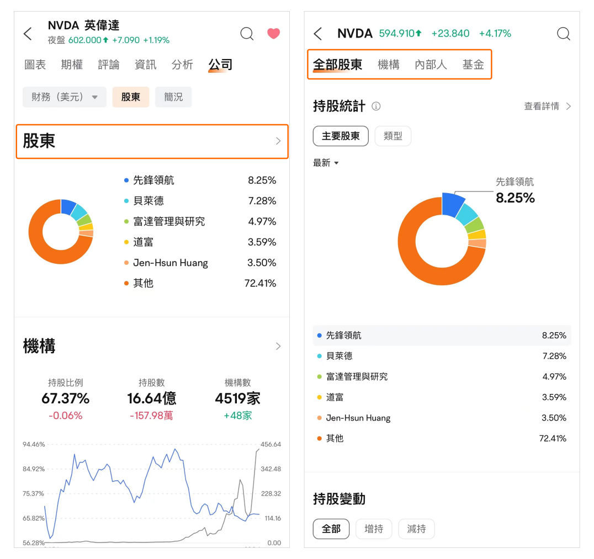
Task: Go back from the NVDA 英偉達 company screen
Action: 28,34
